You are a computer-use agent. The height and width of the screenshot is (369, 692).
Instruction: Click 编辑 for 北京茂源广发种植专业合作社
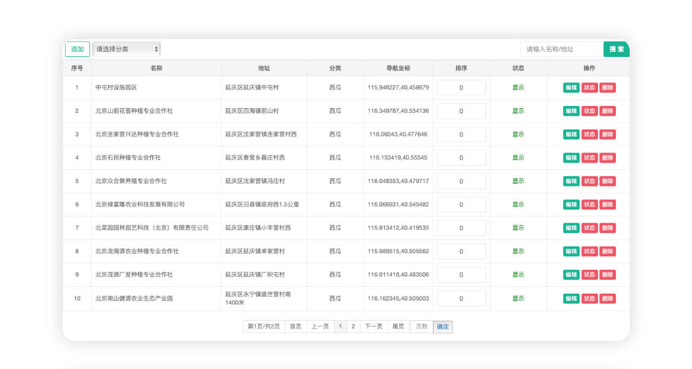pos(571,275)
